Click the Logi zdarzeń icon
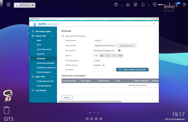The width and height of the screenshot is (188, 122). tap(33, 90)
